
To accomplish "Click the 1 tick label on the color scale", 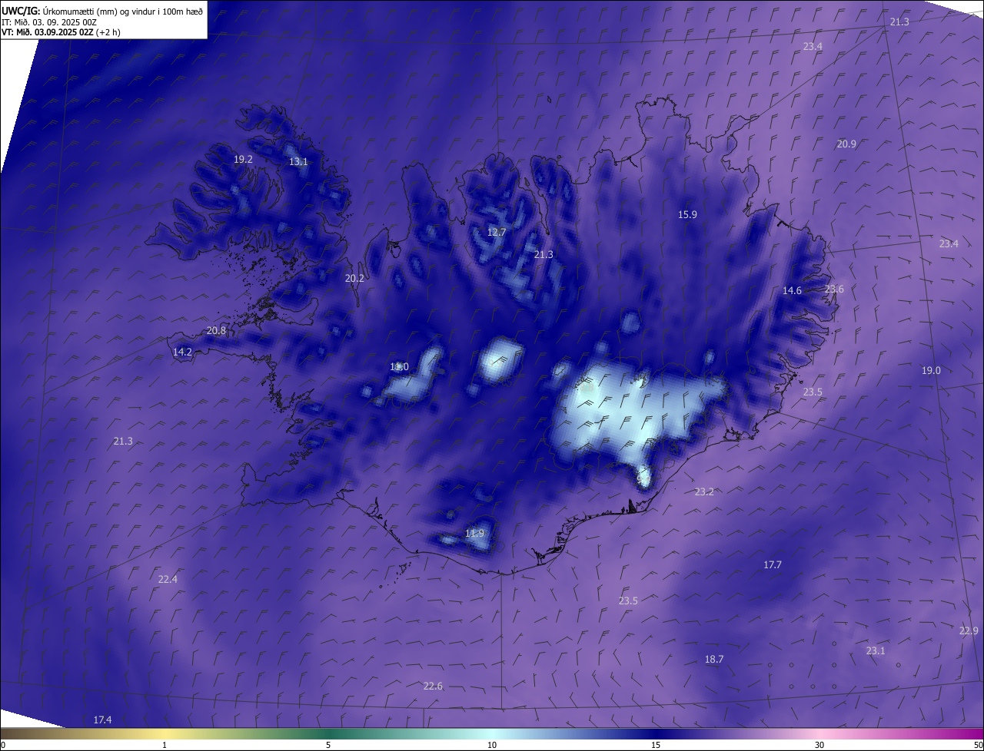I will tap(165, 745).
